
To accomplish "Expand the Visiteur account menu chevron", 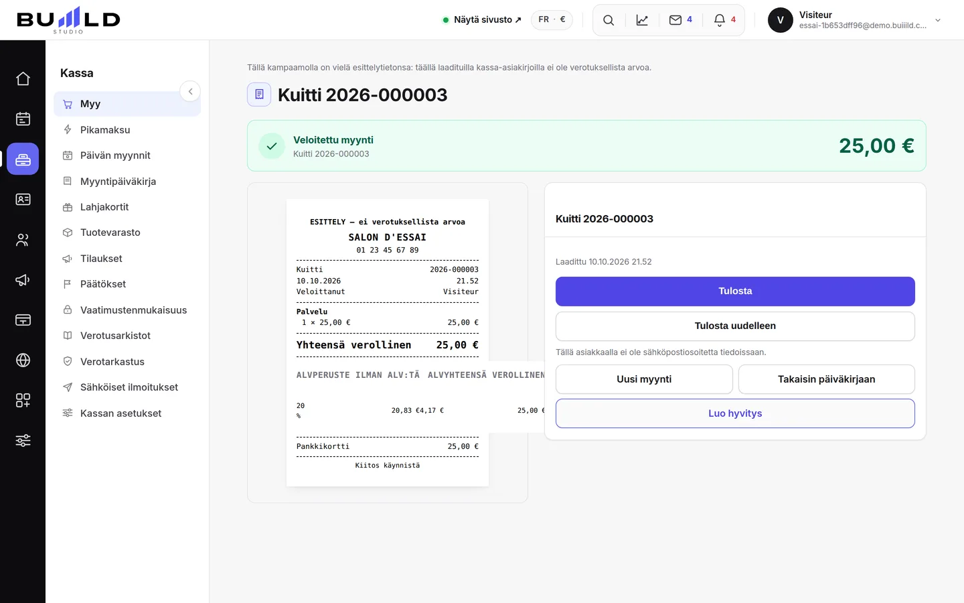I will (x=938, y=20).
